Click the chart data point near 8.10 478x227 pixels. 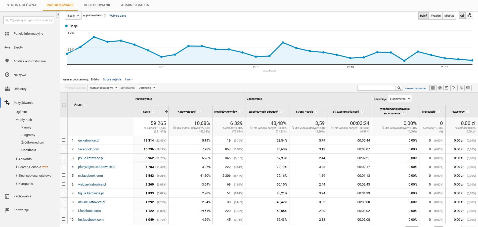[161, 57]
